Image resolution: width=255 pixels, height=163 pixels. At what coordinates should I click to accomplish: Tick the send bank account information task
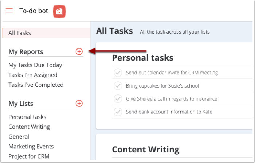tap(118, 112)
